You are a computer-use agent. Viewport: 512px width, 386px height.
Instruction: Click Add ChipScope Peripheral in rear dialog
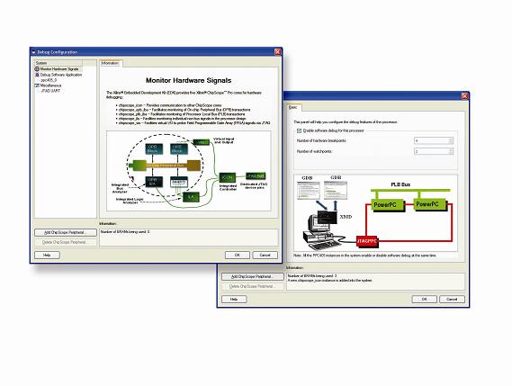[x=253, y=276]
